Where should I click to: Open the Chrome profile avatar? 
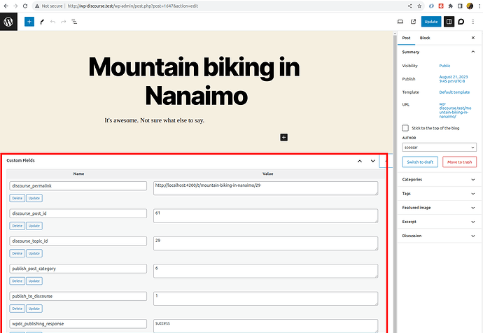pyautogui.click(x=470, y=6)
